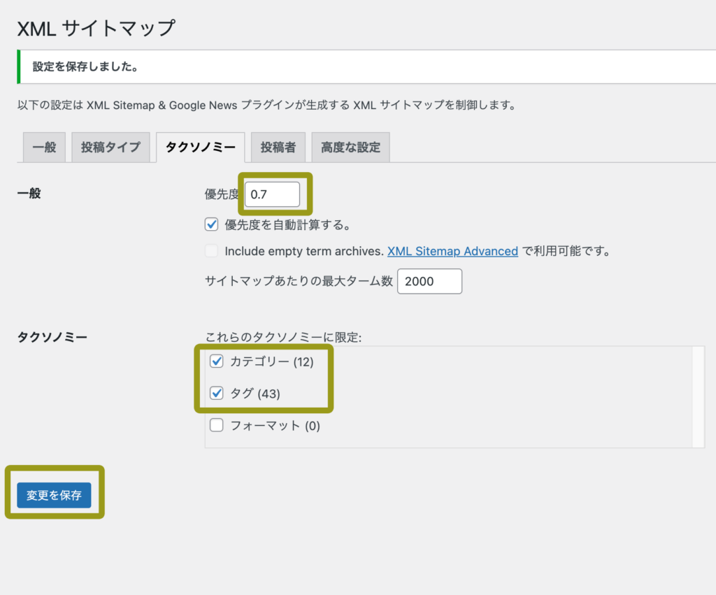Click the XML サイトマップ page heading
The image size is (716, 595).
[95, 28]
